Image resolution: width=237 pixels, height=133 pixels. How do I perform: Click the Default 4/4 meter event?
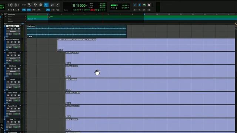pyautogui.click(x=32, y=19)
